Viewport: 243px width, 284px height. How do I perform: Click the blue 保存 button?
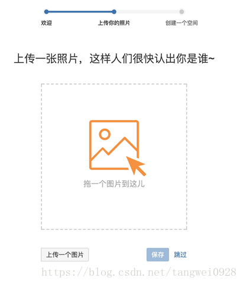pyautogui.click(x=158, y=254)
